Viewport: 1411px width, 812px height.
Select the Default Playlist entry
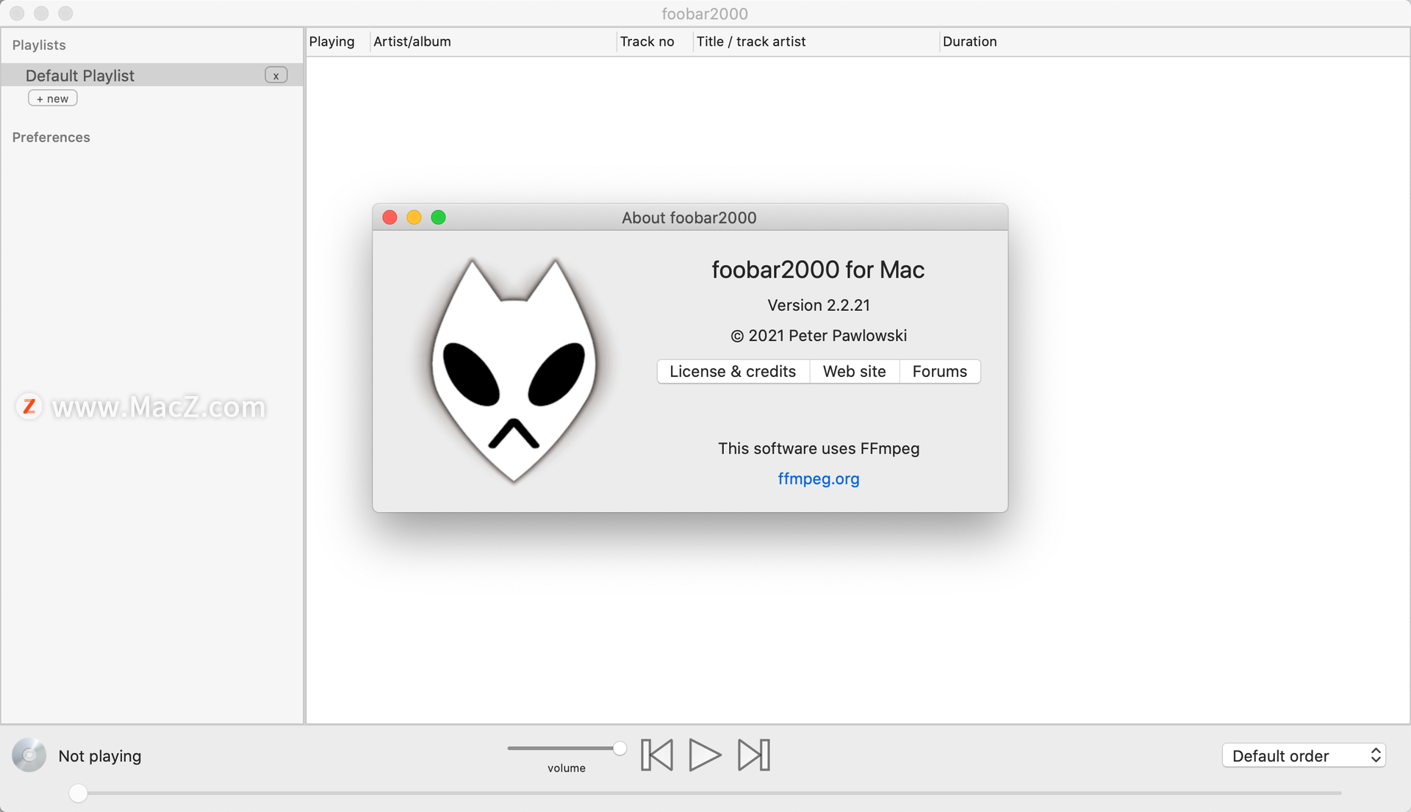152,75
